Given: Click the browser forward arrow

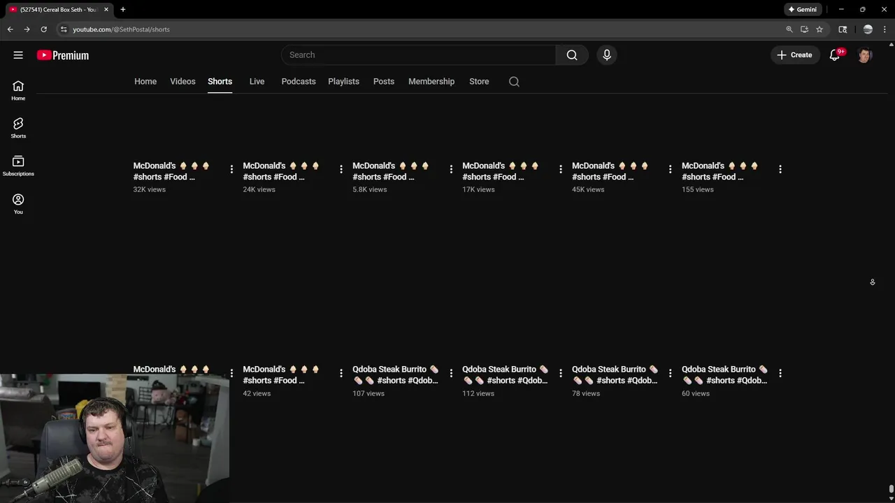Looking at the screenshot, I should pos(27,29).
